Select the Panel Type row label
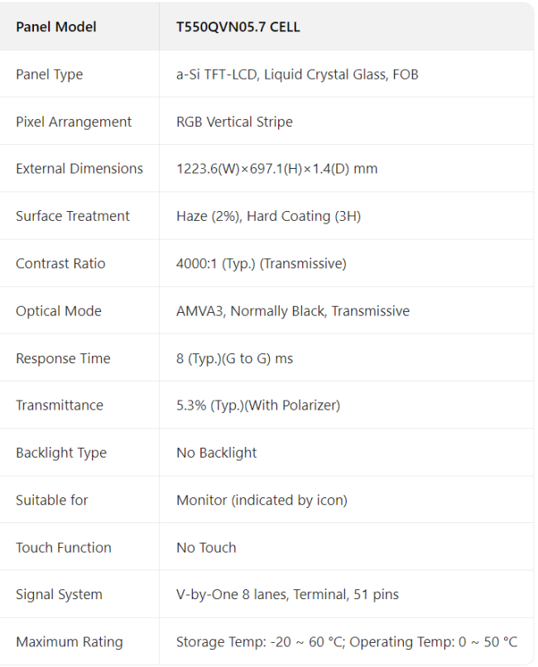The height and width of the screenshot is (667, 538). 49,74
